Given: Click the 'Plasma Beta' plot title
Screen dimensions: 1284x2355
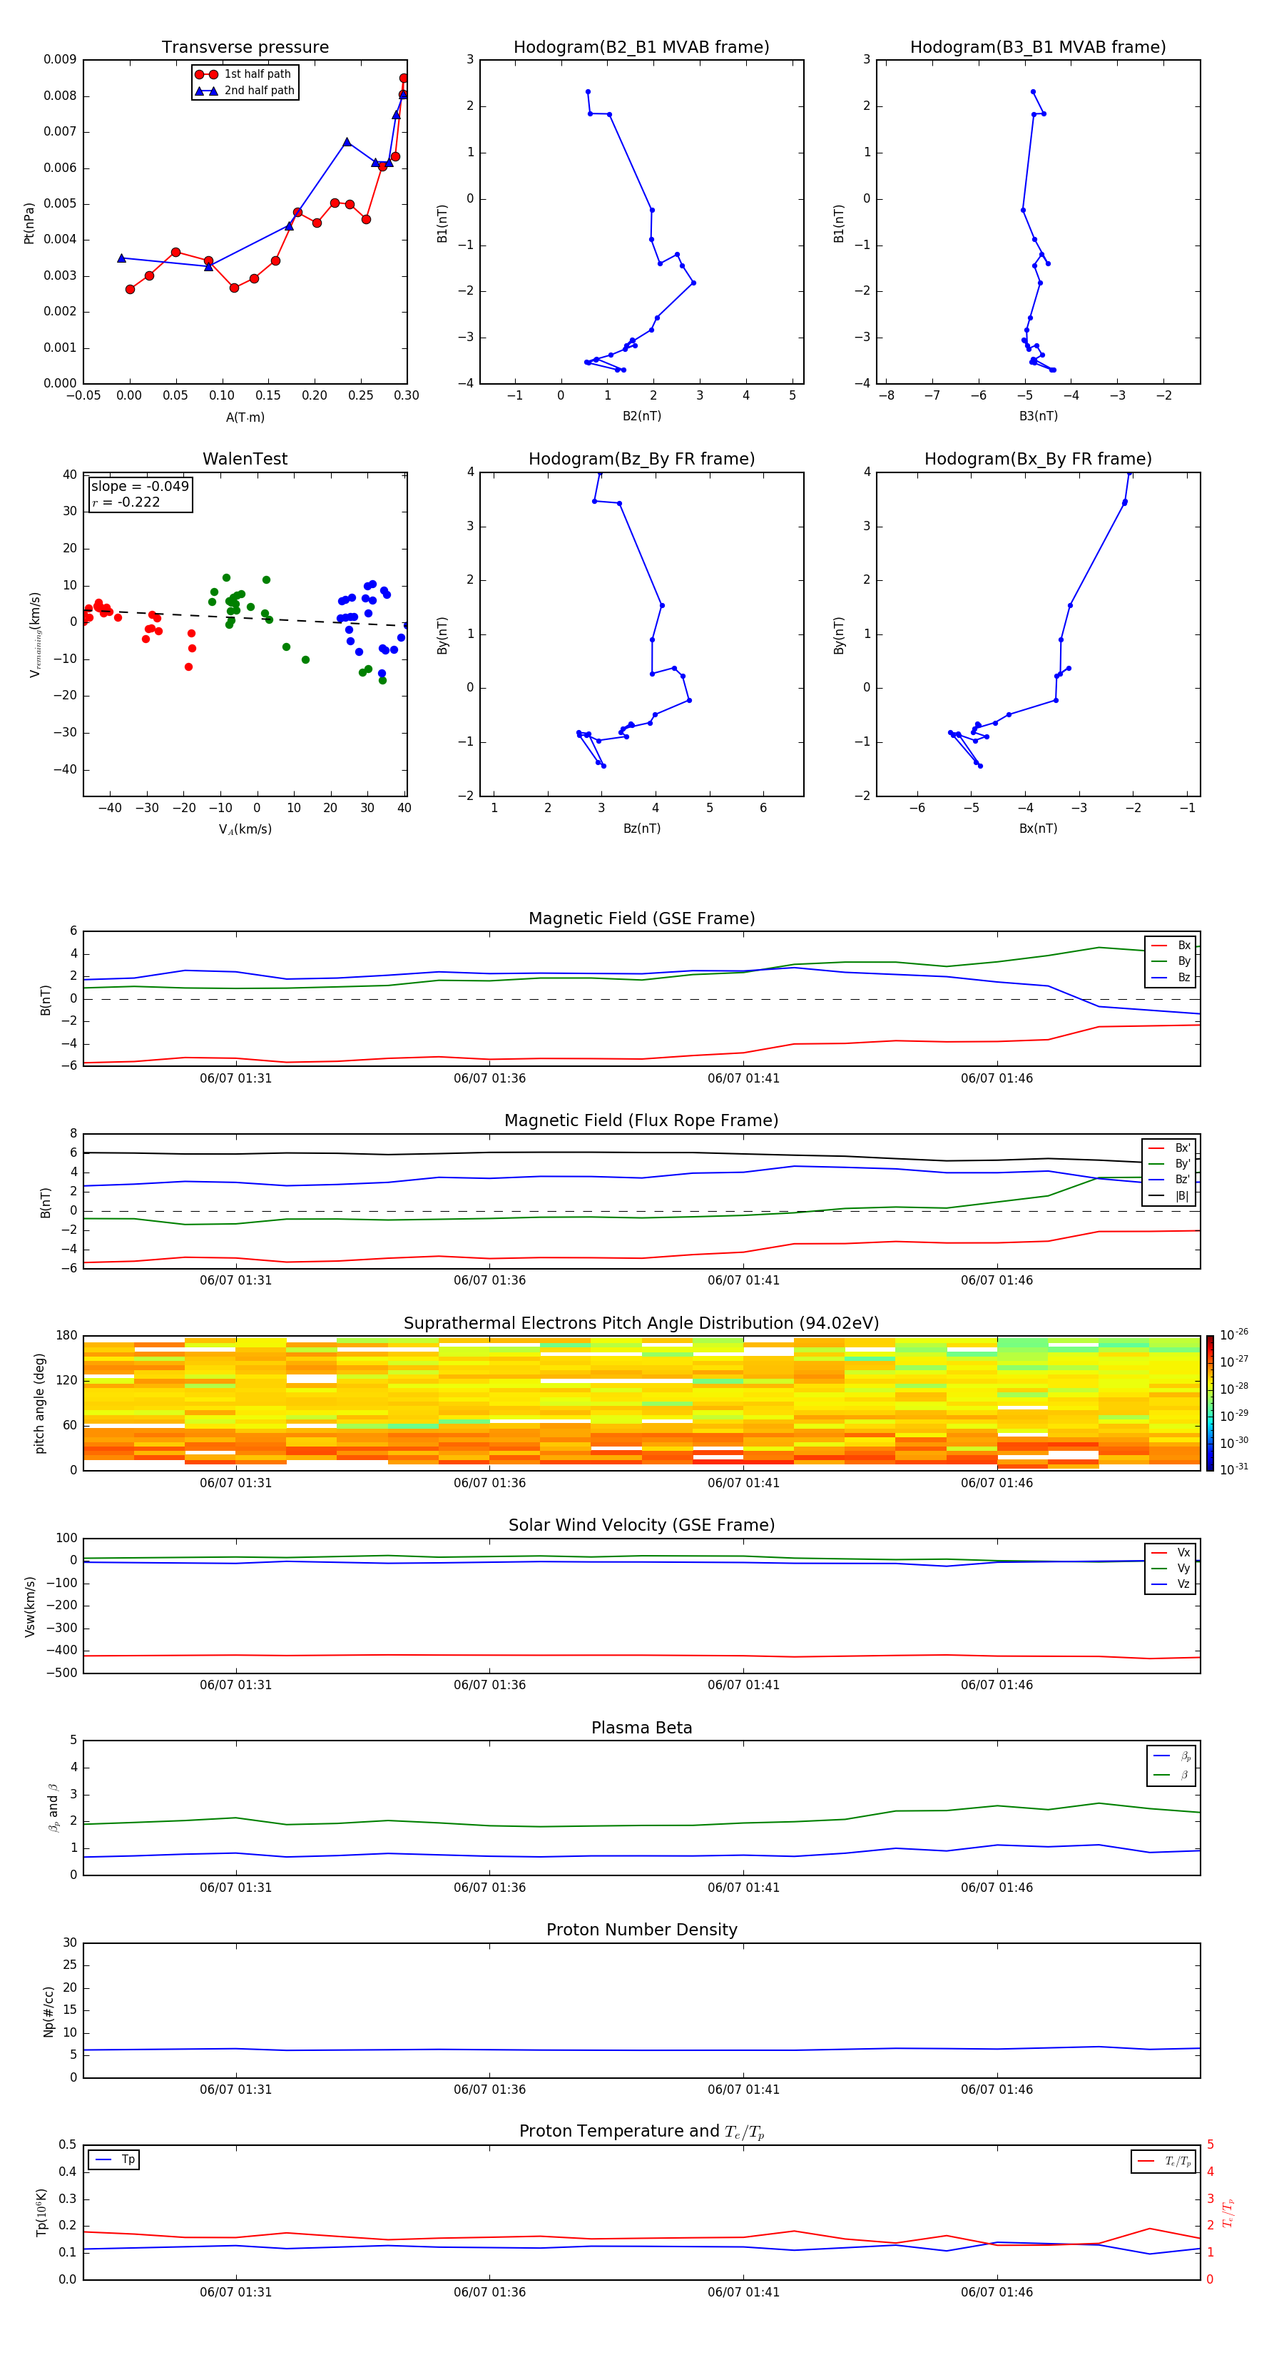Looking at the screenshot, I should 641,1728.
